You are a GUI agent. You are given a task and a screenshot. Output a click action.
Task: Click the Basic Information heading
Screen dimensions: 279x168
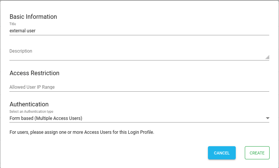(33, 17)
